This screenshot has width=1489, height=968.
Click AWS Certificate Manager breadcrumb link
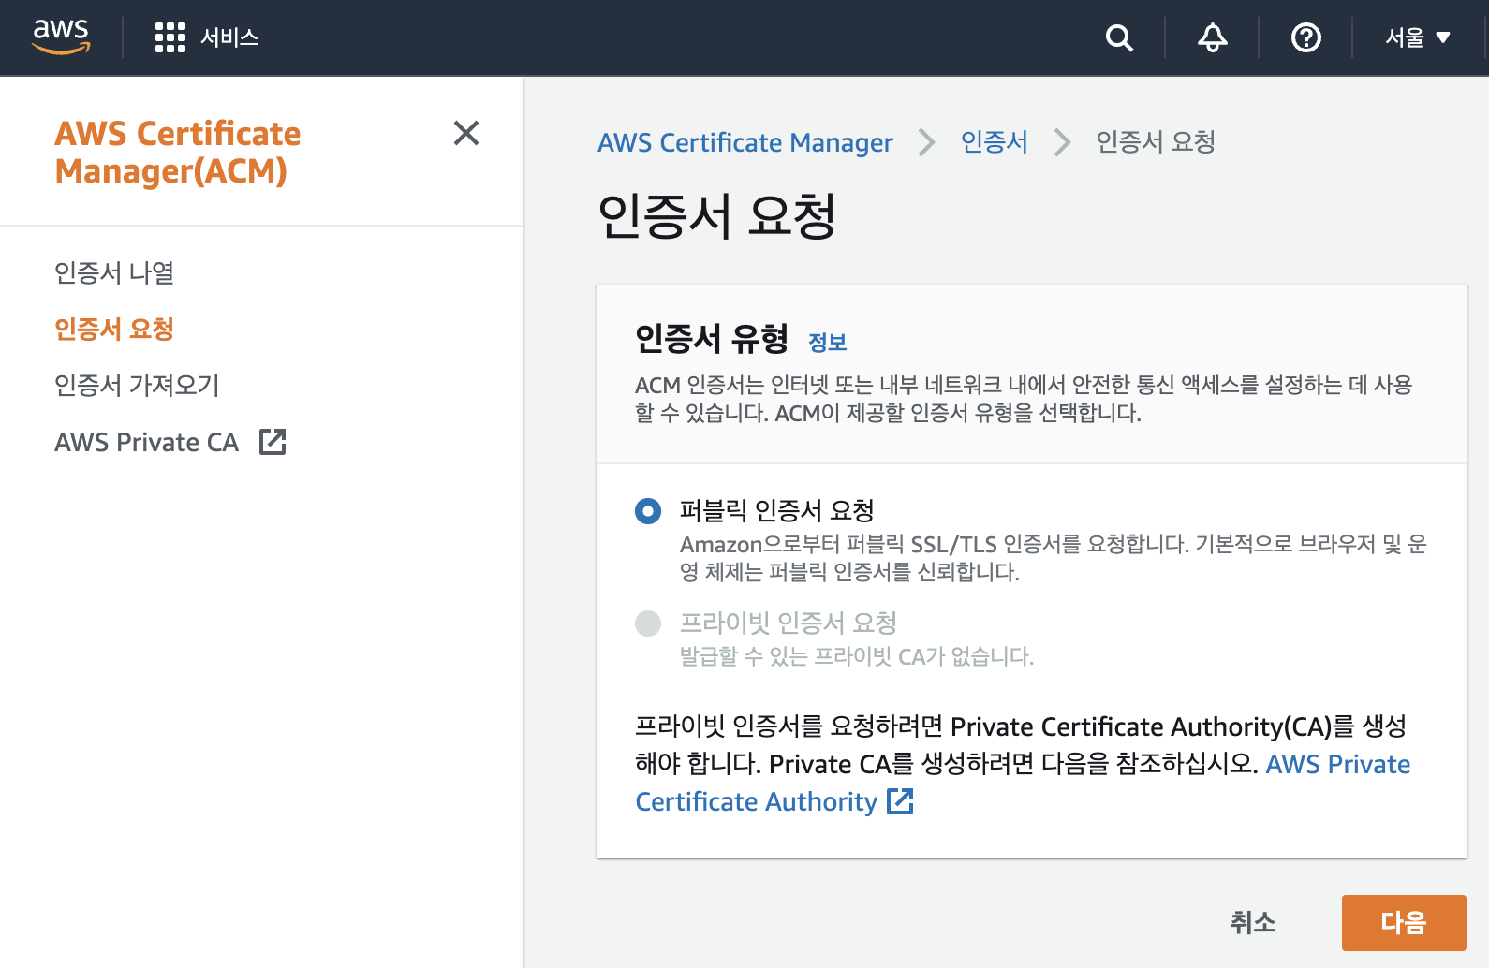point(745,142)
